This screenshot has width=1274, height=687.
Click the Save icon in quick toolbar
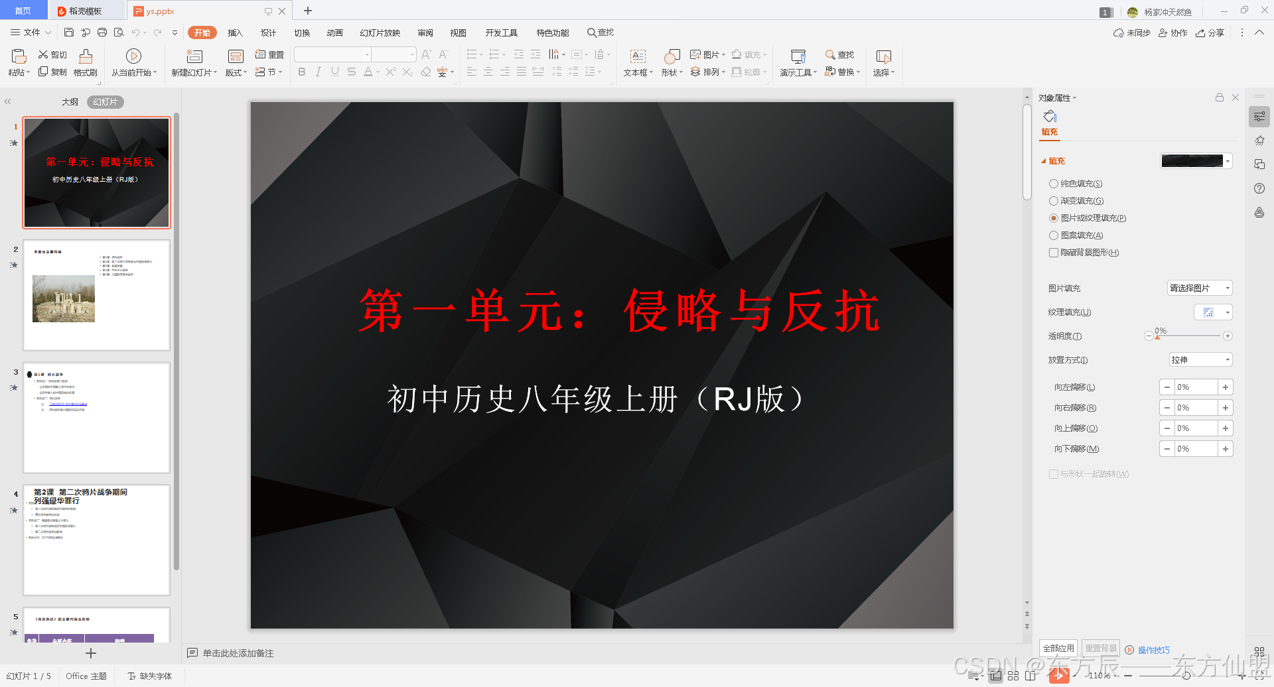(69, 32)
